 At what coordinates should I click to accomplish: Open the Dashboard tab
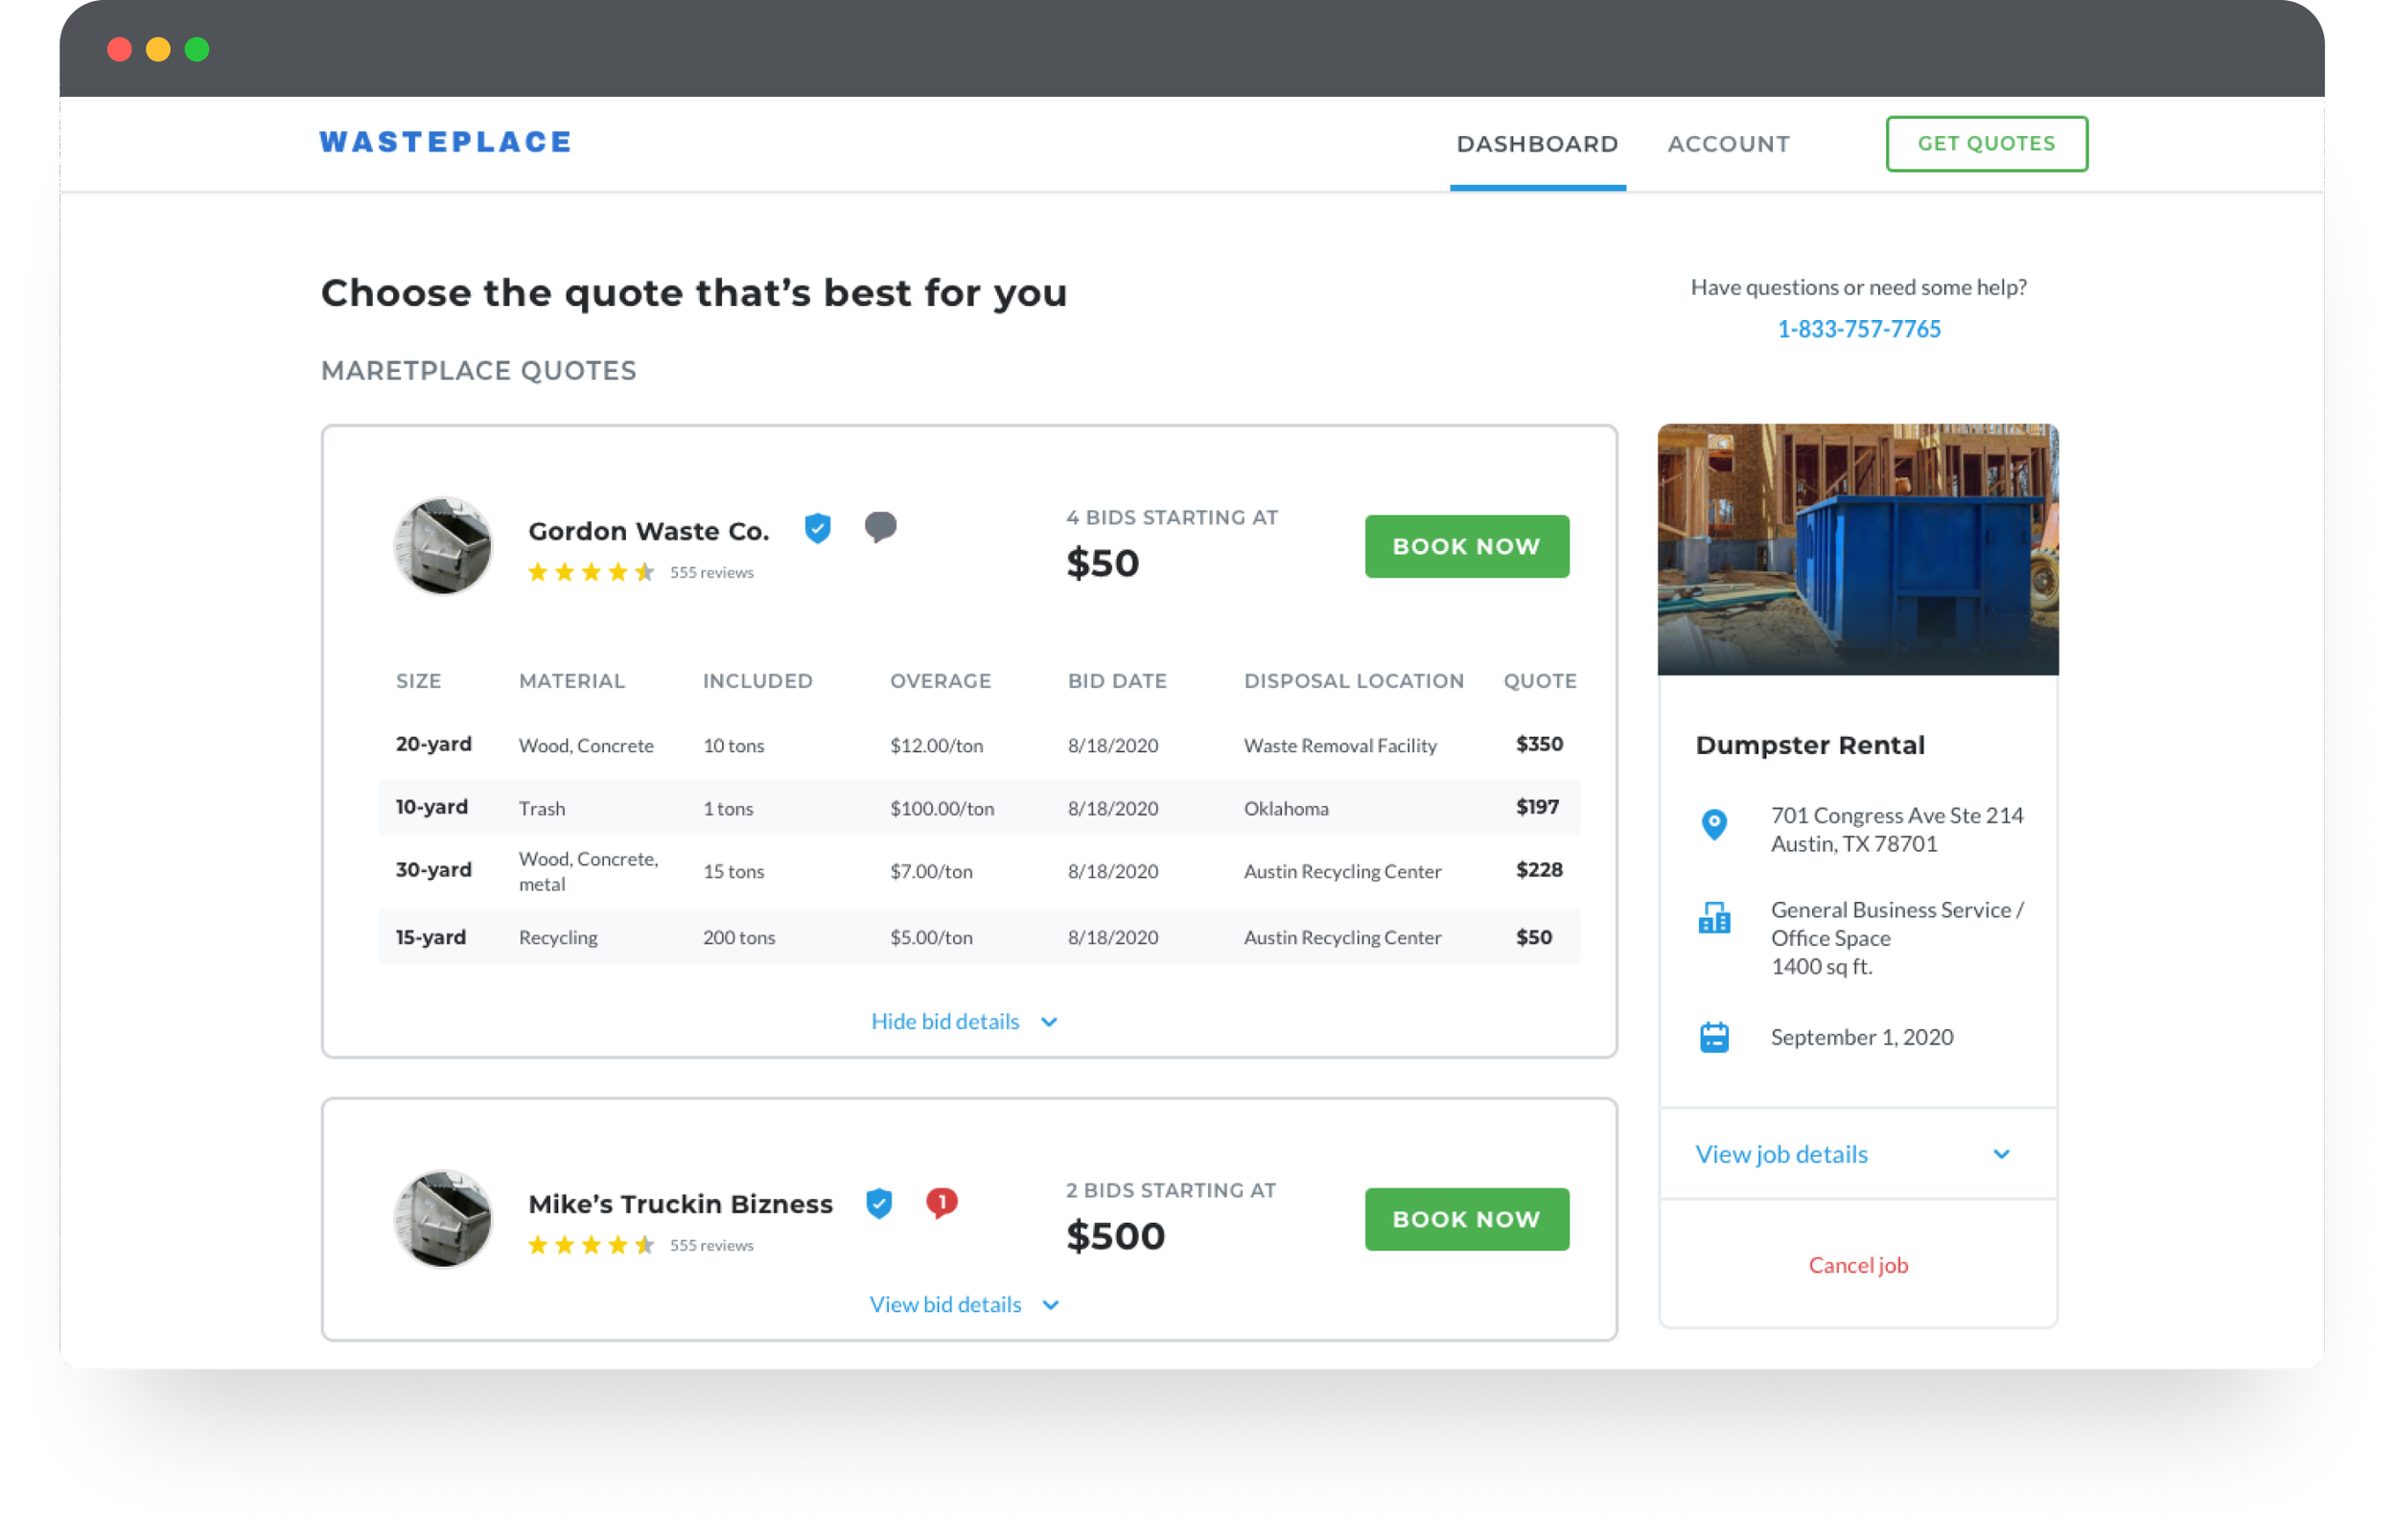point(1537,144)
